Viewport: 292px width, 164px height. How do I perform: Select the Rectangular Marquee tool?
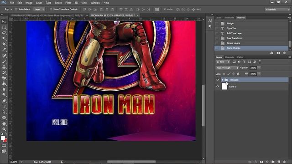pos(4,27)
